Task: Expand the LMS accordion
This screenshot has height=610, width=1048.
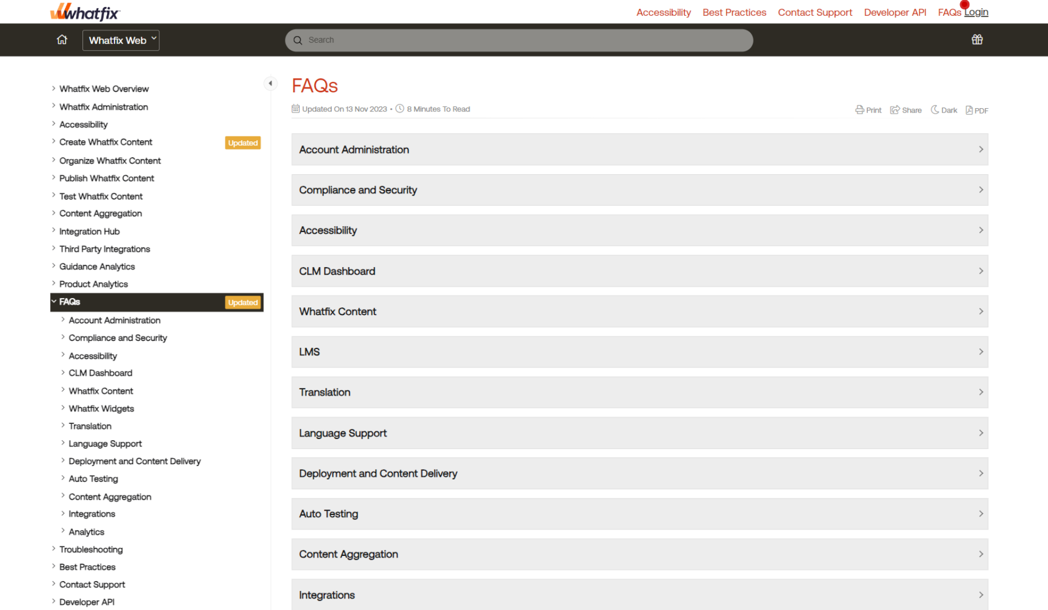Action: (640, 352)
